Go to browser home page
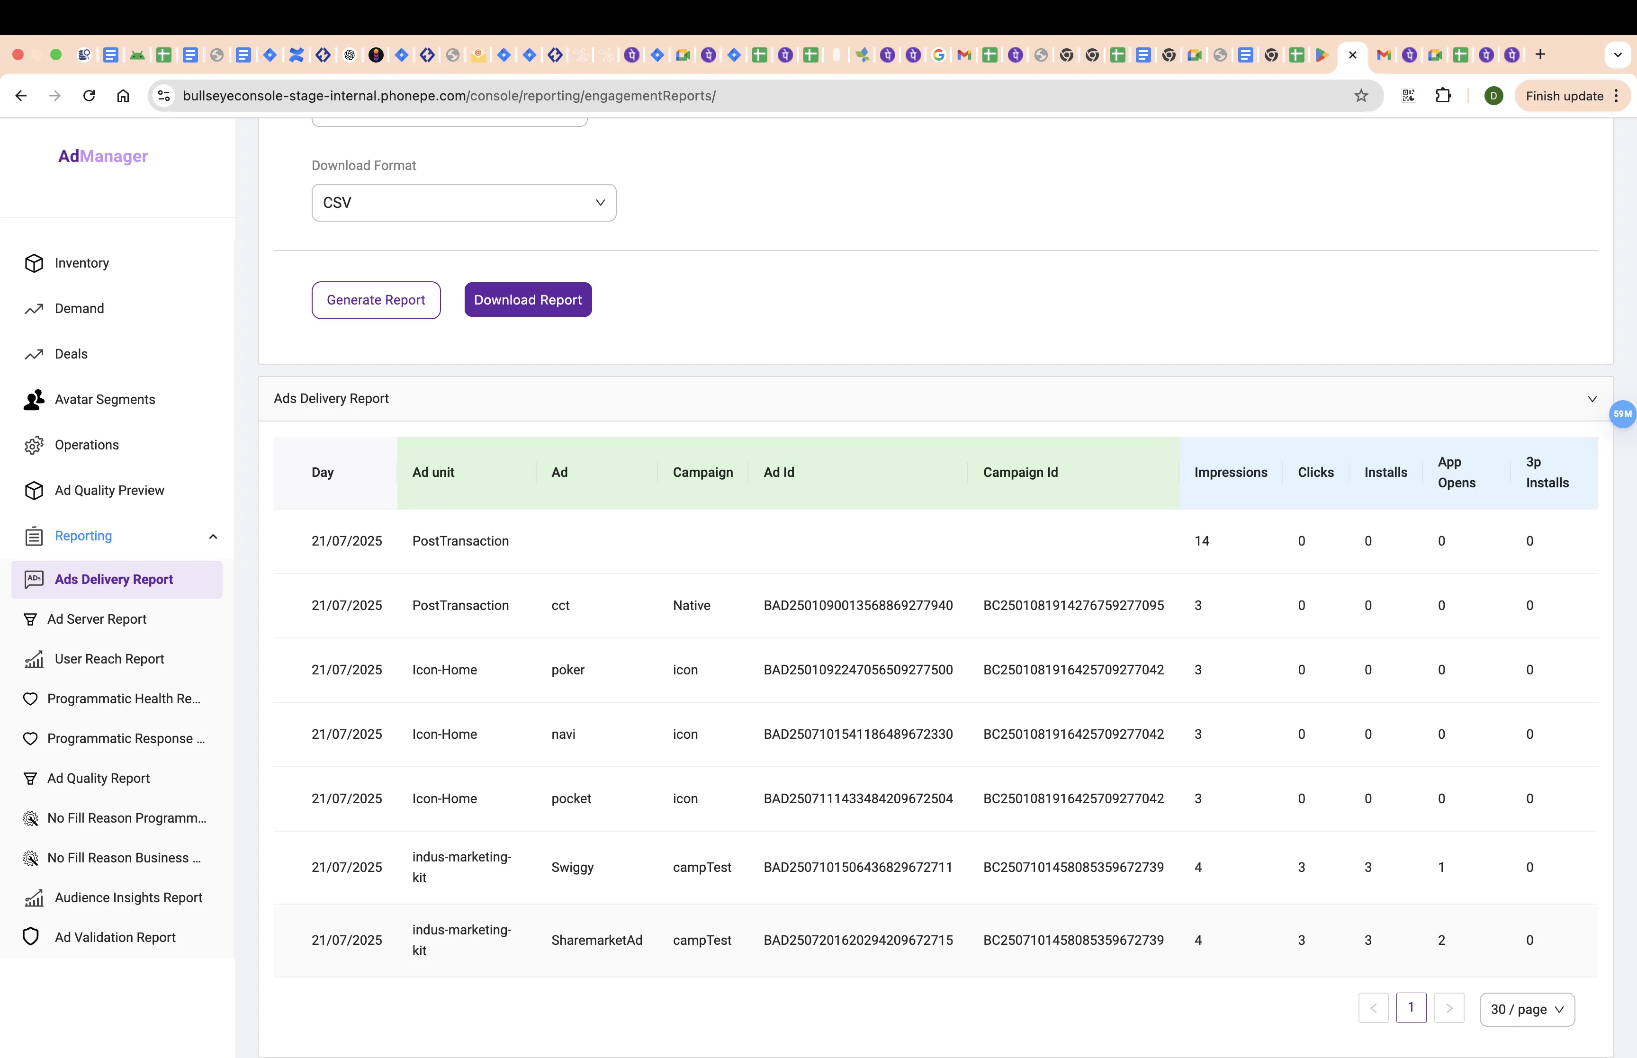1637x1058 pixels. [123, 96]
